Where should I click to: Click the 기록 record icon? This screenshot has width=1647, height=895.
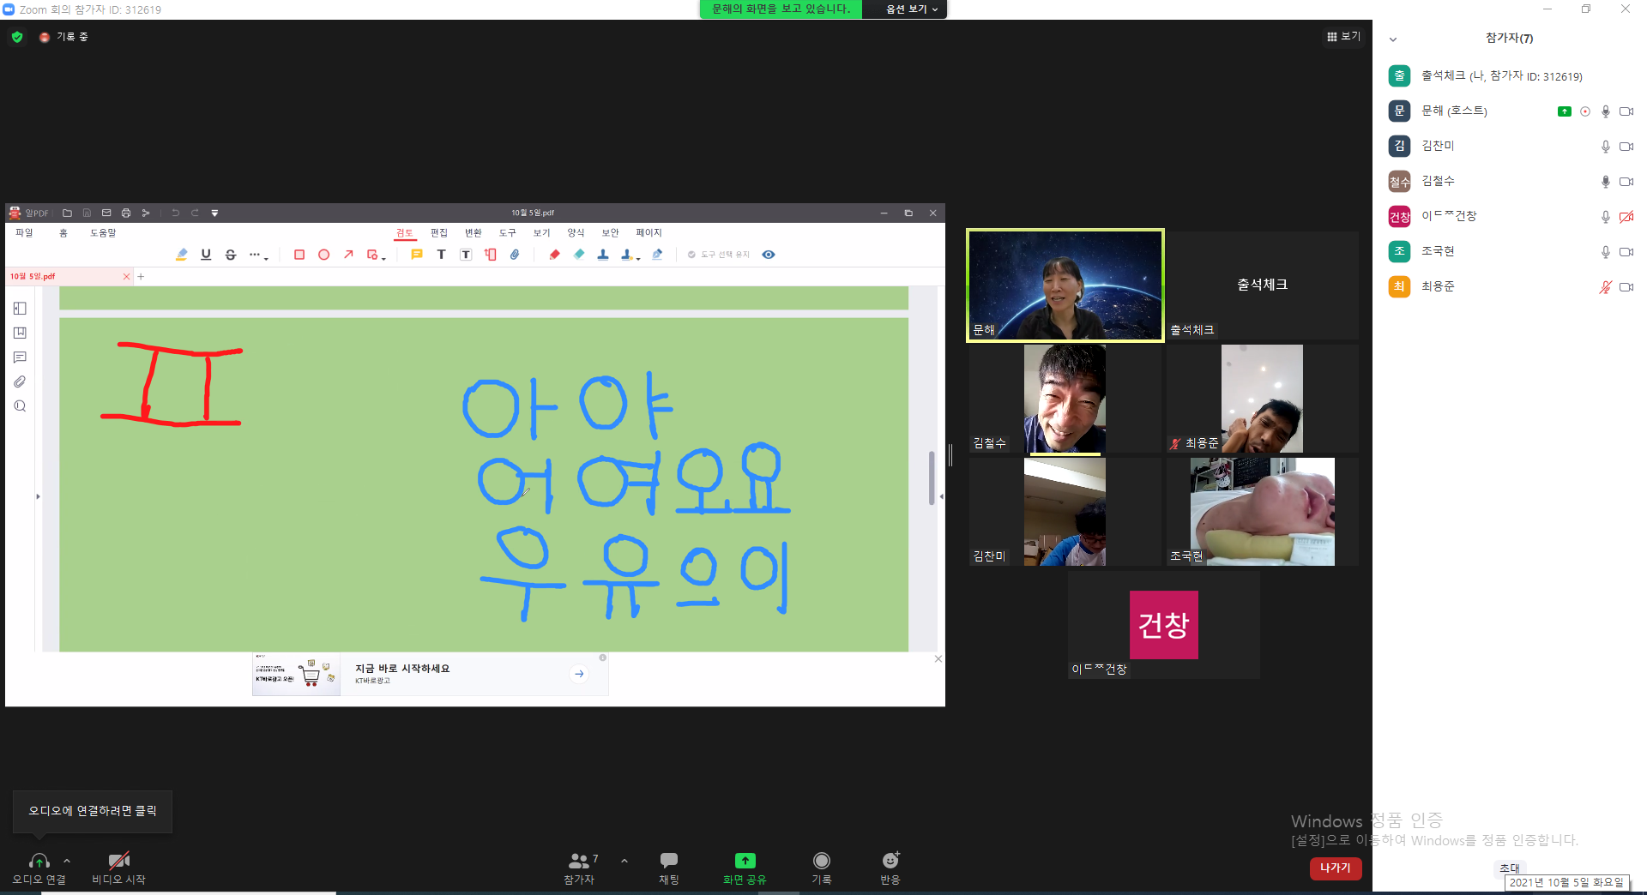click(x=821, y=860)
